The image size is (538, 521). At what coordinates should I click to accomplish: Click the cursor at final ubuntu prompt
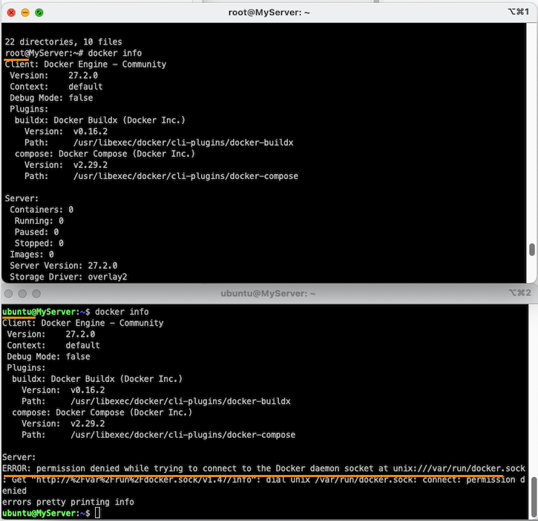[x=98, y=513]
